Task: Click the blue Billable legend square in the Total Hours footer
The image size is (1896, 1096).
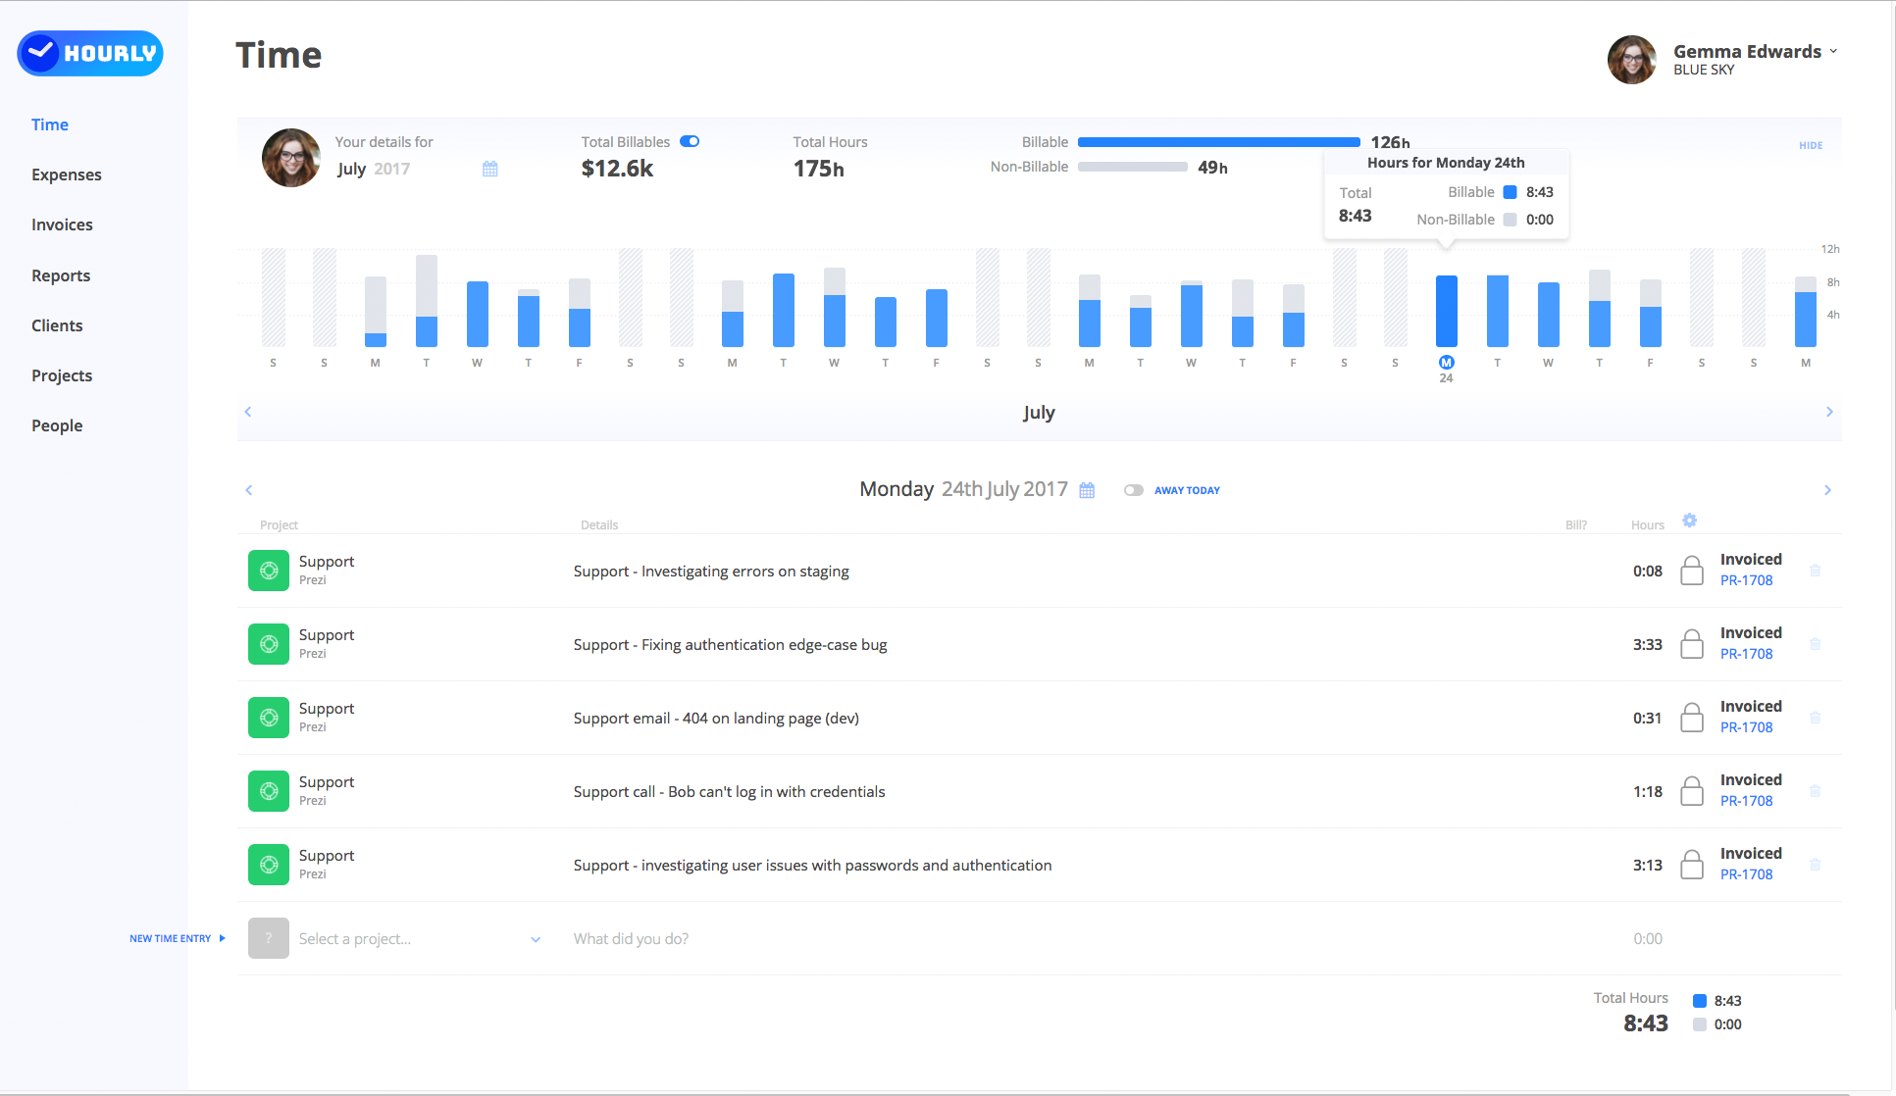Action: 1700,1001
